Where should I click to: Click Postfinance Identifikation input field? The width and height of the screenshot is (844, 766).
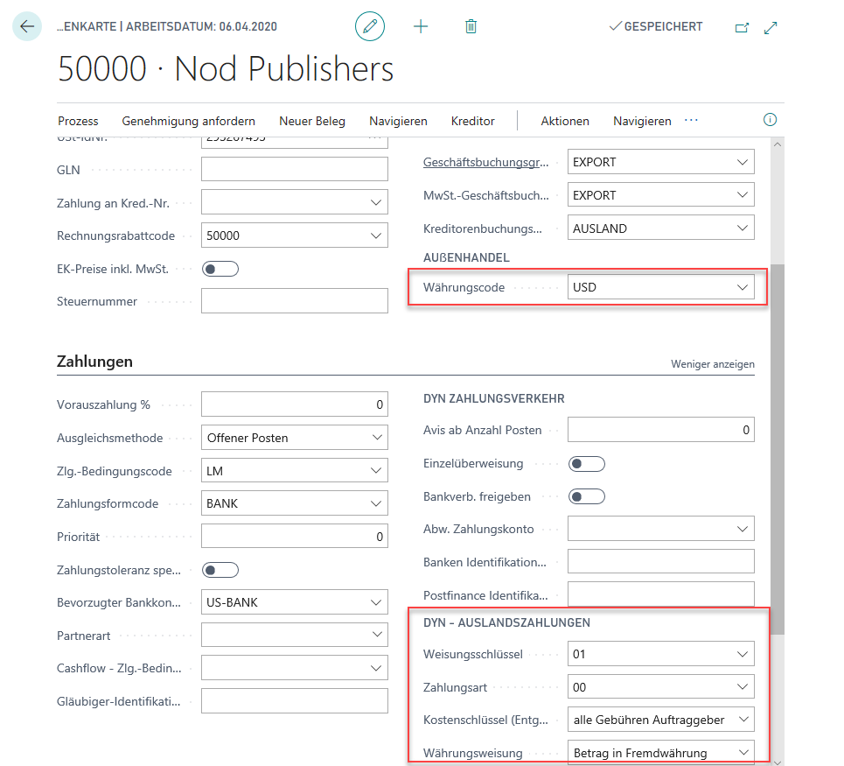[661, 594]
